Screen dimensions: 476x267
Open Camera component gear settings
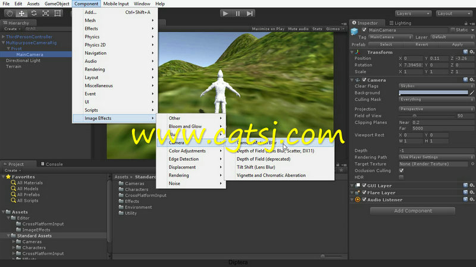472,80
